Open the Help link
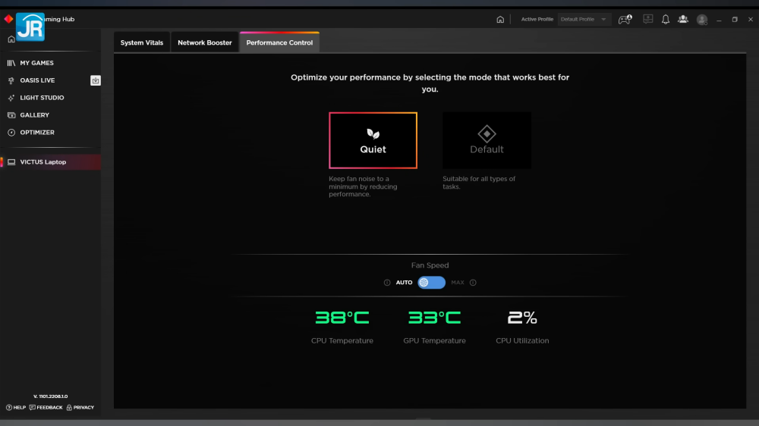 (16, 408)
